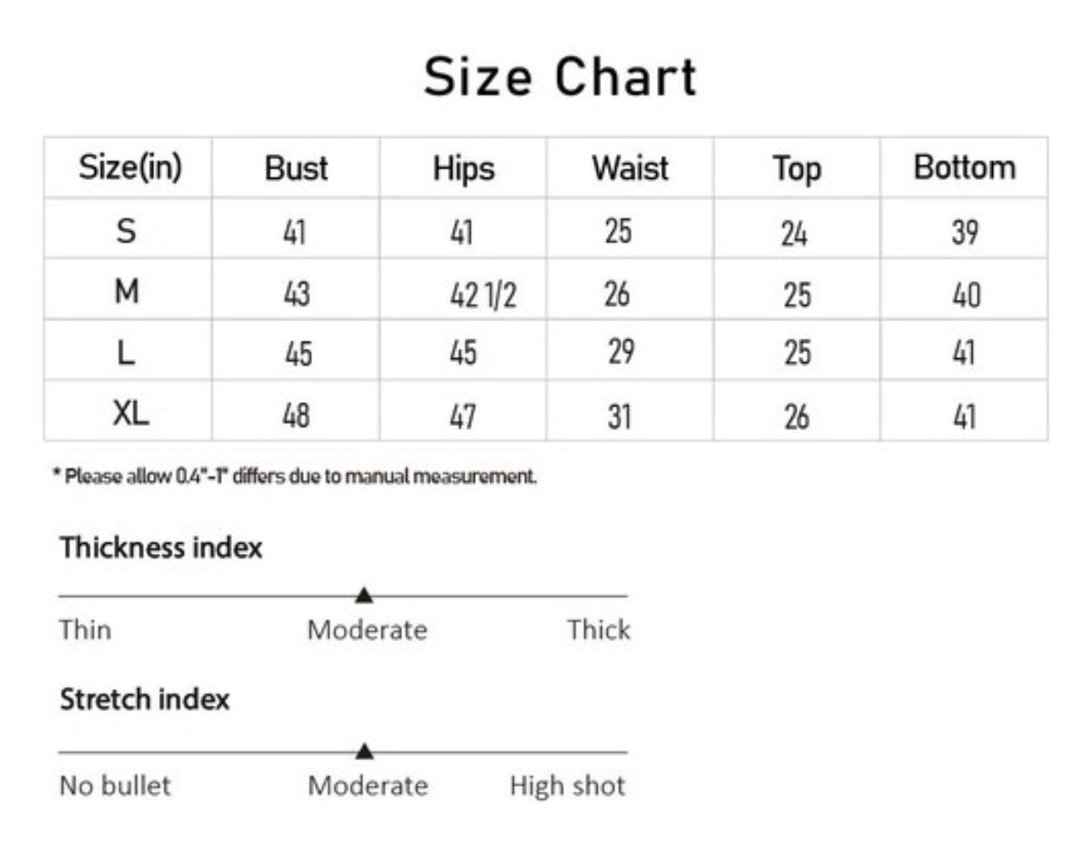Click the Size Chart title

click(x=560, y=76)
